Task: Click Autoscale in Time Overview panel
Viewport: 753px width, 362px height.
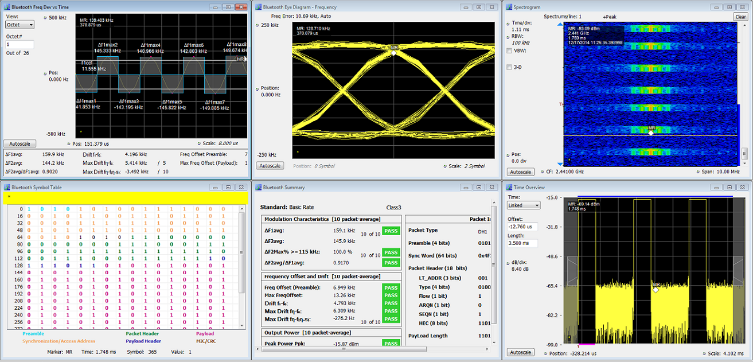Action: (520, 352)
